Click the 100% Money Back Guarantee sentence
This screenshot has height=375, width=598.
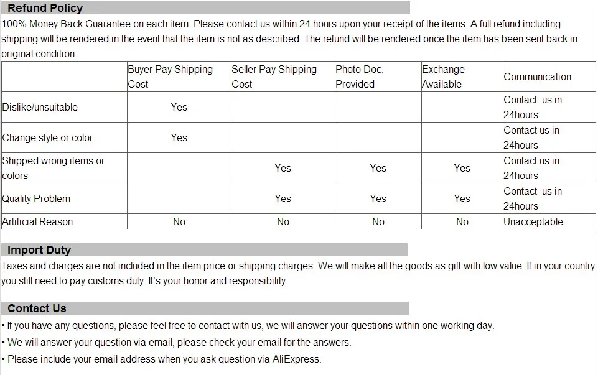(96, 24)
